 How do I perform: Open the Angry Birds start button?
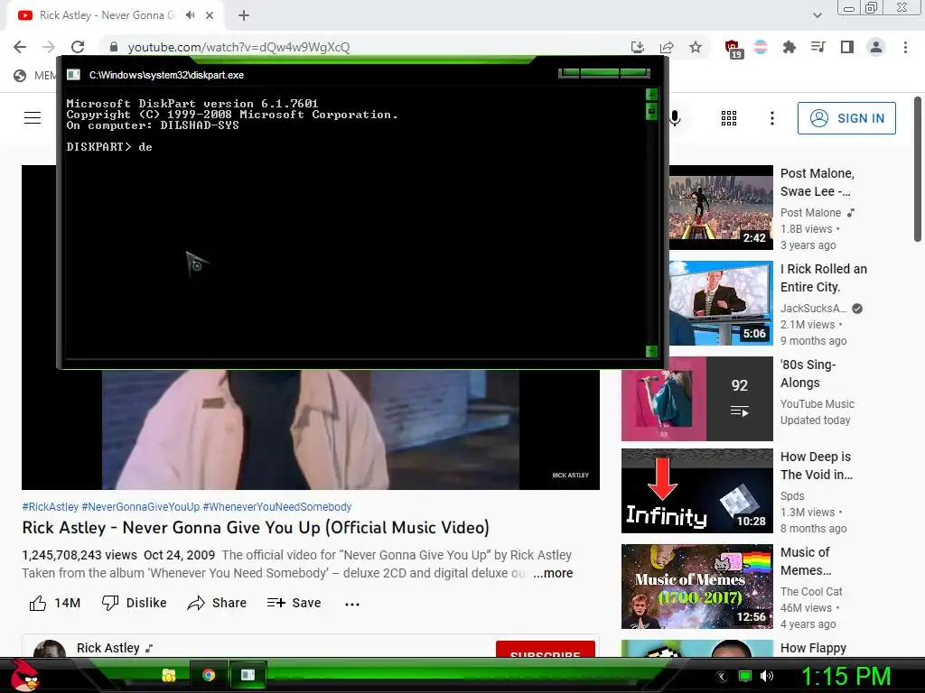click(x=24, y=675)
